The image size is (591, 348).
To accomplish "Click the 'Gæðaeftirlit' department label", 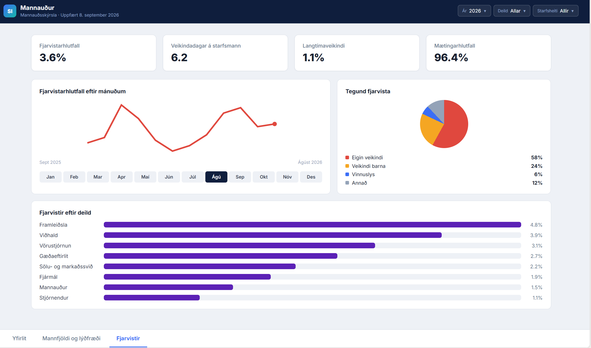I will 54,256.
